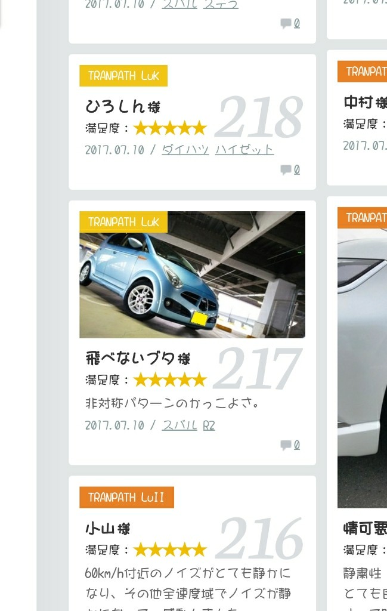
Task: Click comment icon on ひろしん review
Action: tap(286, 169)
